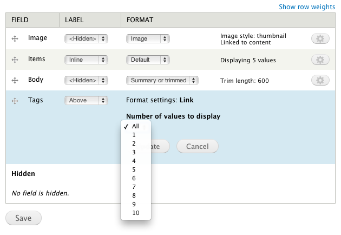Open the Items format dropdown showing Default
Screen dimensions: 341x235
coord(148,60)
